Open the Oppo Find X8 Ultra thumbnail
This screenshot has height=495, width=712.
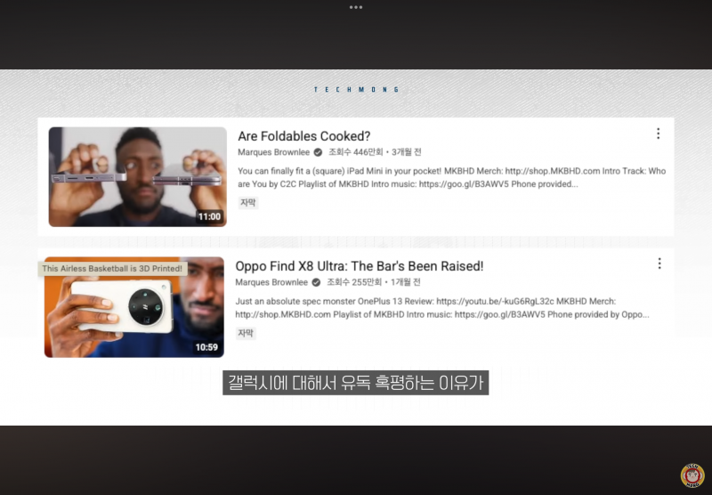click(x=134, y=307)
